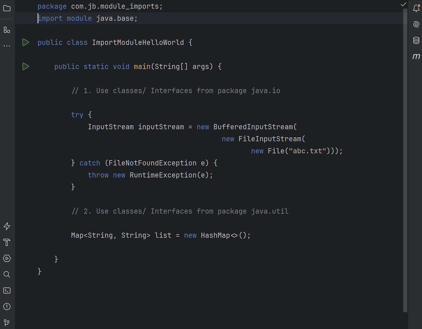The height and width of the screenshot is (329, 422).
Task: Show more tool windows via ellipsis
Action: click(7, 46)
